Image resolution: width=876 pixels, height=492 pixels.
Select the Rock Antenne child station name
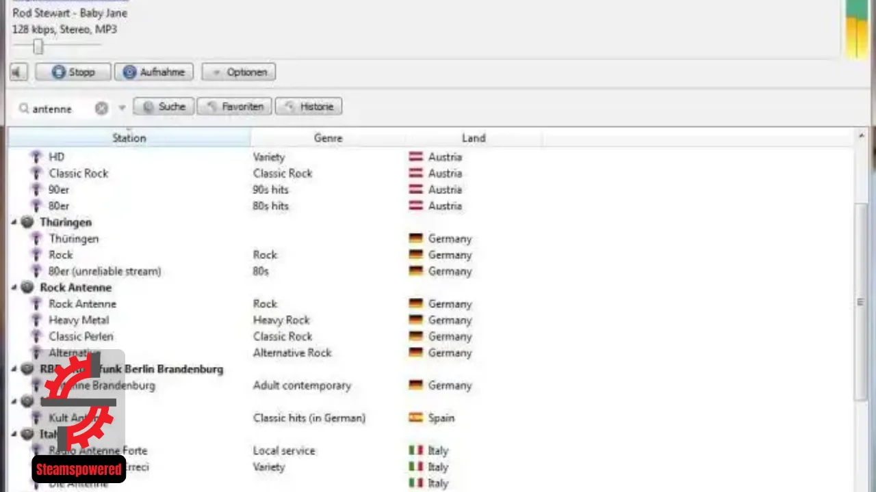[x=82, y=304]
